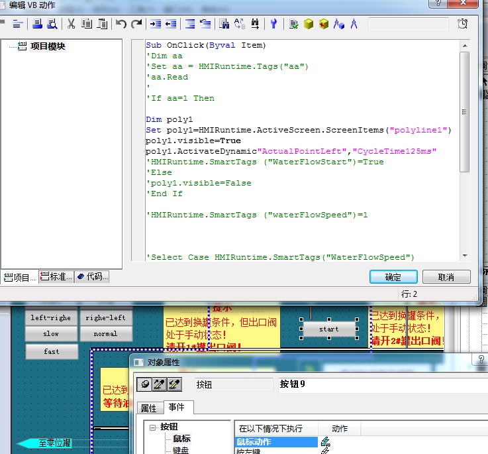Cut the selection with the scissors icon
The image size is (488, 454).
72,24
